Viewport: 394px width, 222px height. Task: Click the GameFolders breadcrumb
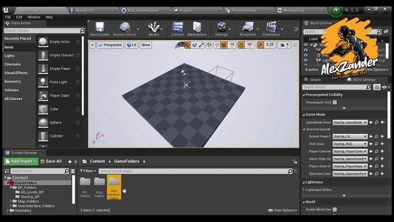click(127, 162)
